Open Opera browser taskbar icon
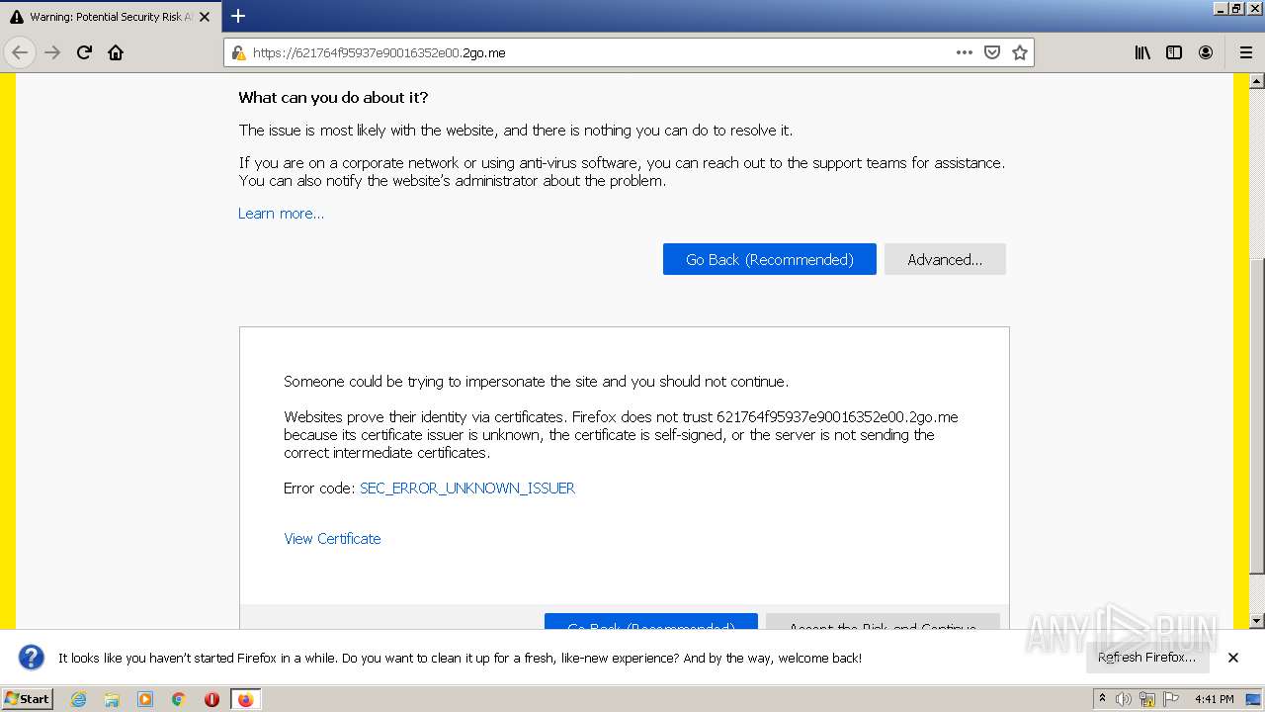Screen dimensions: 1265x712 (211, 699)
